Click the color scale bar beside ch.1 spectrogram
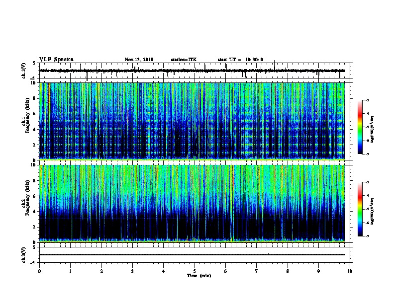Image resolution: width=394 pixels, height=304 pixels. (360, 127)
